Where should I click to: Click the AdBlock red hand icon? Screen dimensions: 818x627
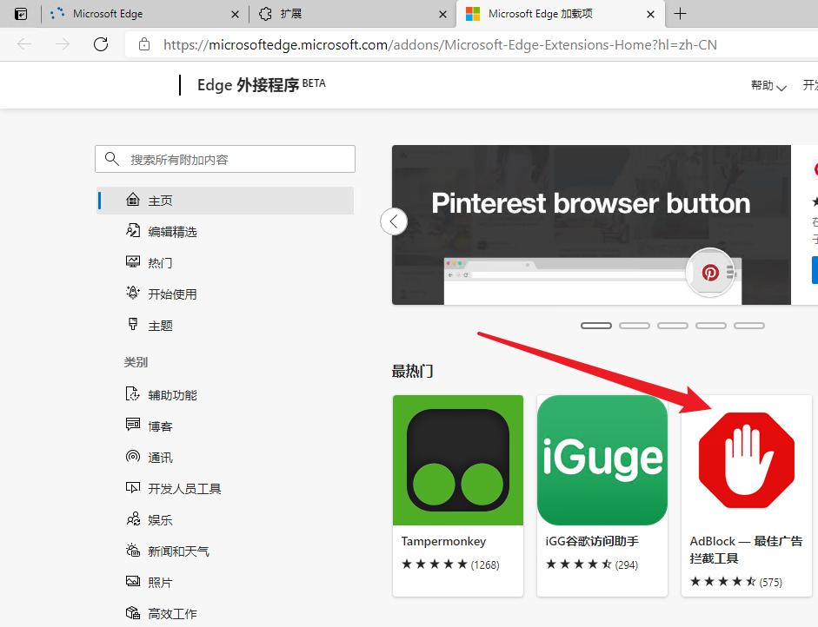pos(747,460)
